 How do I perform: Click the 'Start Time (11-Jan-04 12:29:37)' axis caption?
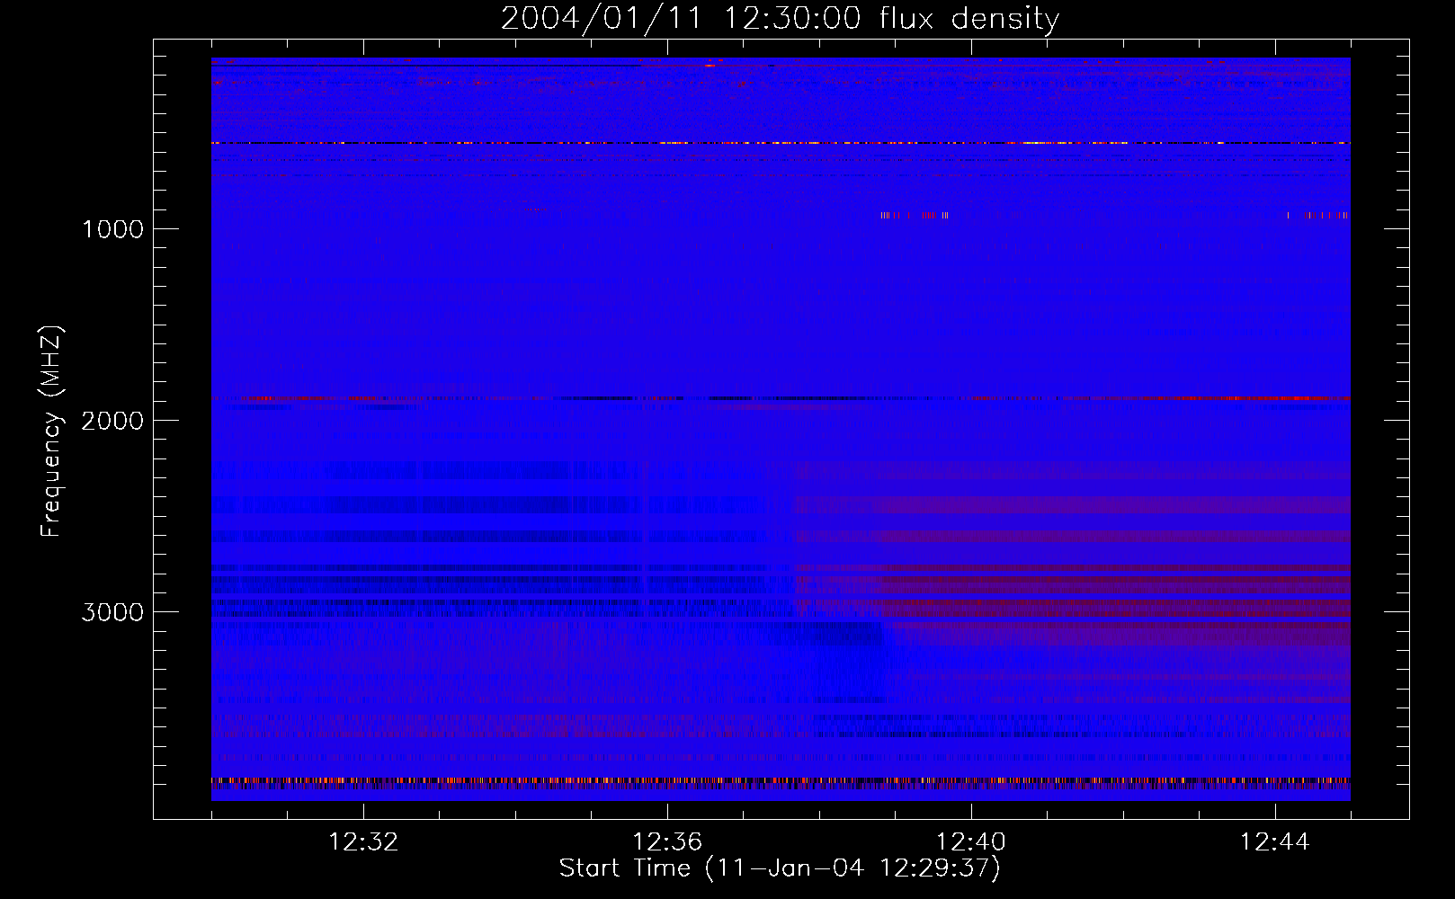(x=780, y=868)
